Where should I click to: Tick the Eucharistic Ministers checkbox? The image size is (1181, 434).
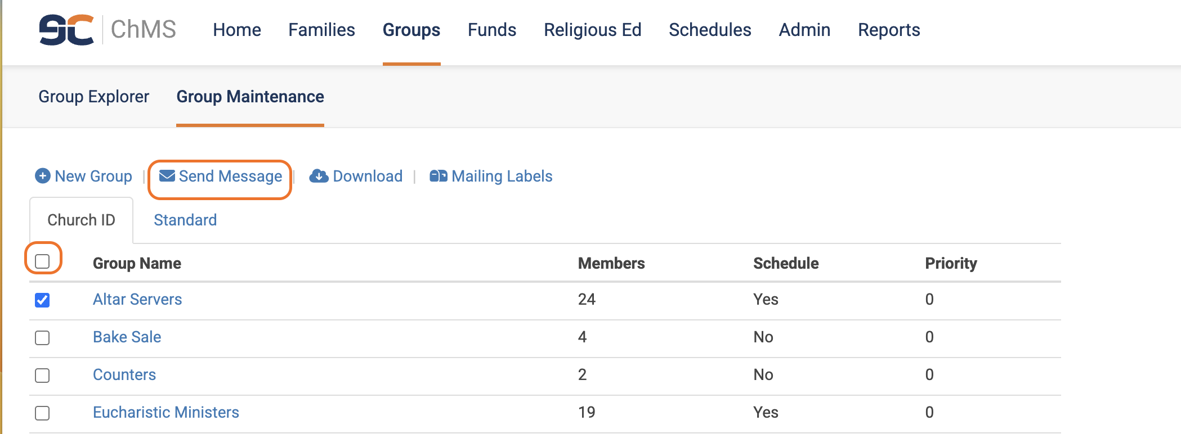click(42, 413)
